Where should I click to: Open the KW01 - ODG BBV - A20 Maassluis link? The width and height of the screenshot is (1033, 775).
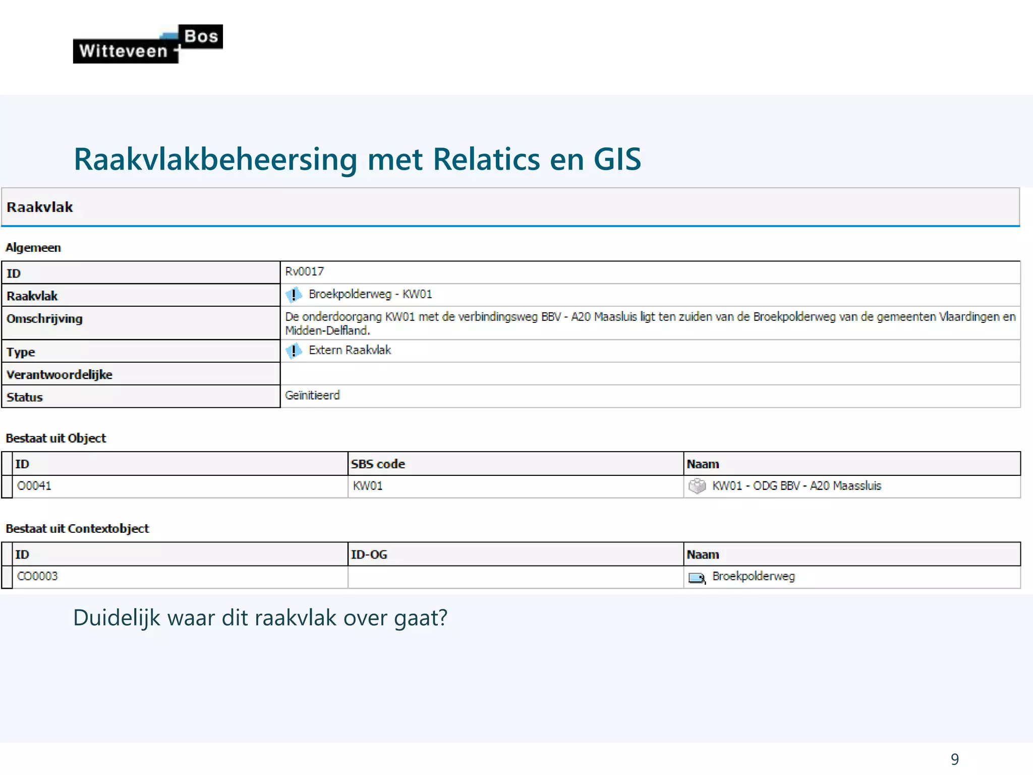click(796, 486)
